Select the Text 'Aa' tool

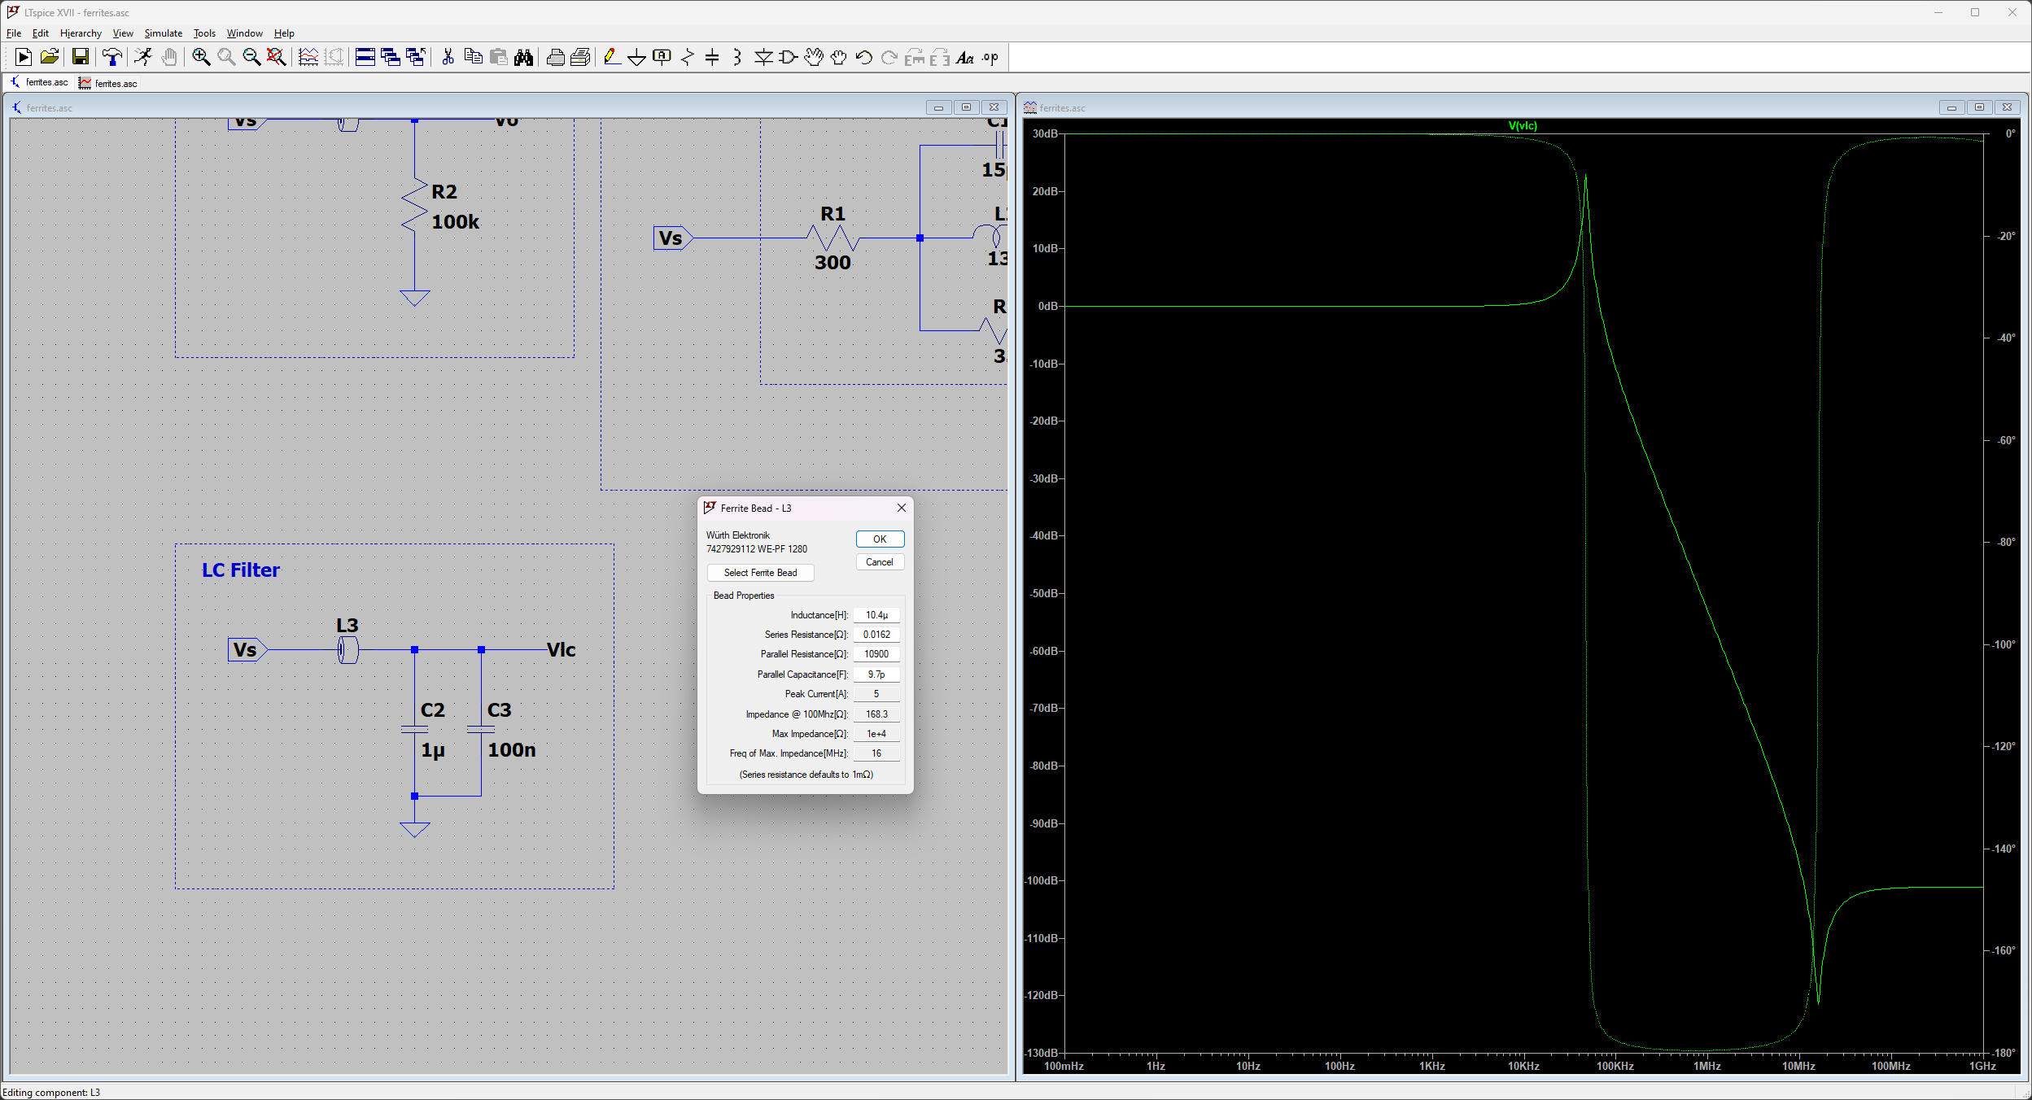click(965, 57)
